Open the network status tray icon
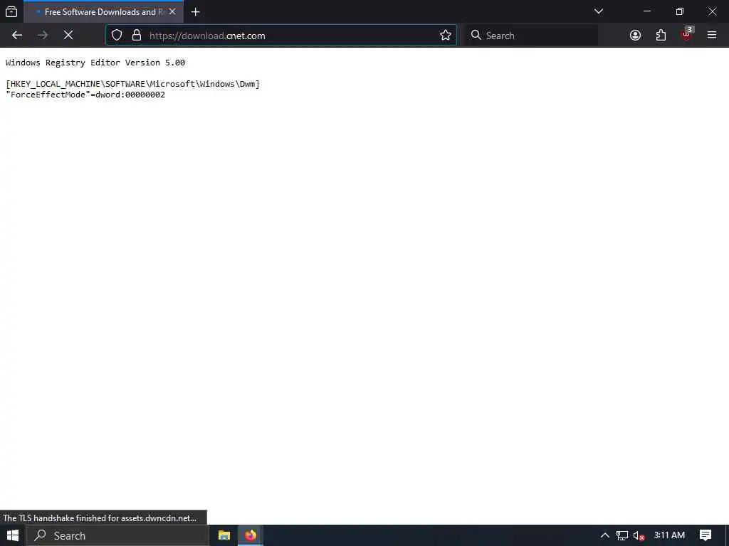 click(622, 536)
